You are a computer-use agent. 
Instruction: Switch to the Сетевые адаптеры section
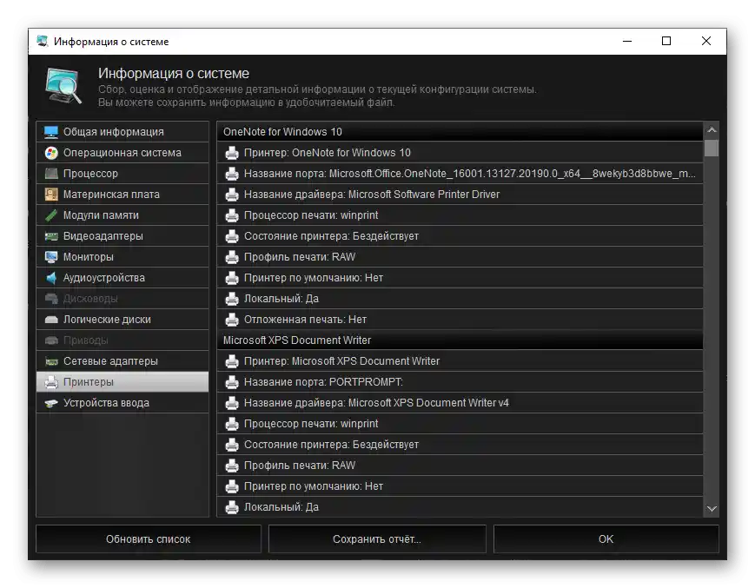pyautogui.click(x=123, y=361)
